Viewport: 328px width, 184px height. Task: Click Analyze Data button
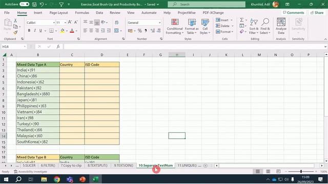(x=281, y=26)
